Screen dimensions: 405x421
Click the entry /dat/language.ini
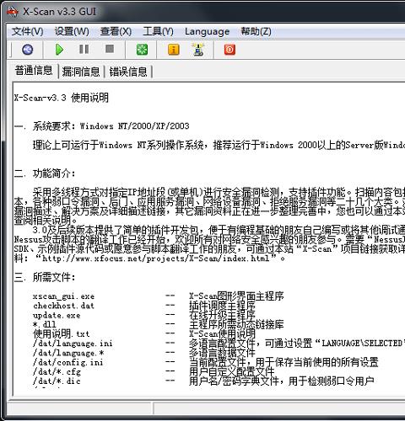click(73, 344)
